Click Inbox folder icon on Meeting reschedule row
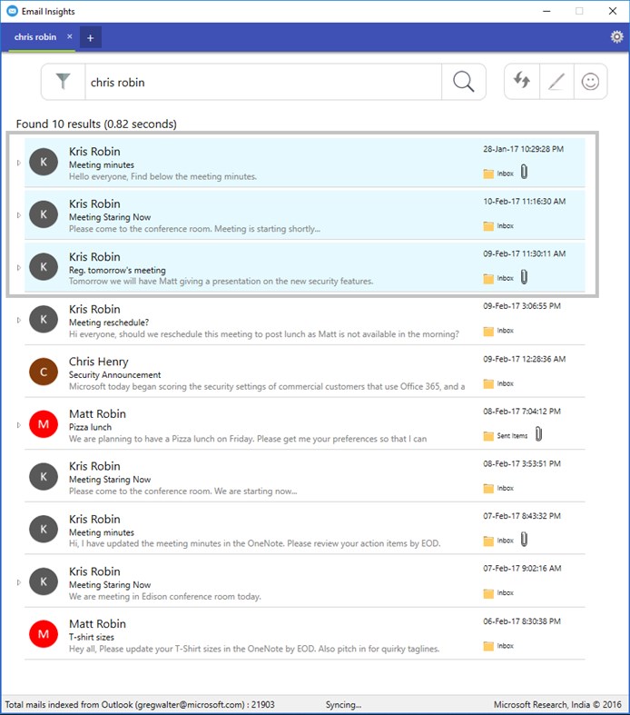Viewport: 630px width, 715px height. [488, 331]
